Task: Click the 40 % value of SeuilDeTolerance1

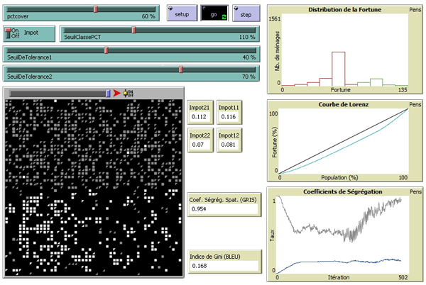Action: coord(249,57)
